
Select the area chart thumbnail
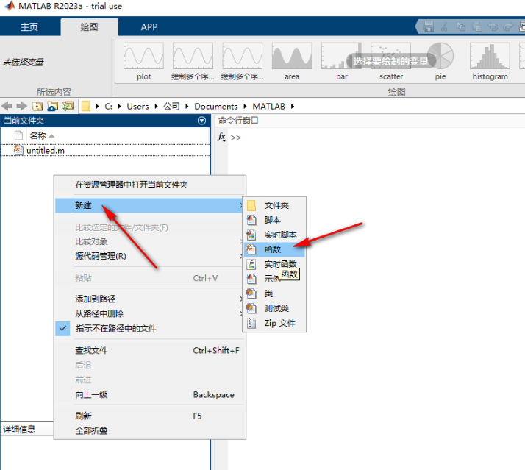[292, 61]
